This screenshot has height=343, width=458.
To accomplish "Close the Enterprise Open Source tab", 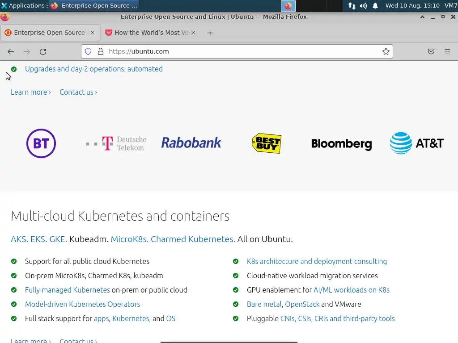I will coord(93,33).
